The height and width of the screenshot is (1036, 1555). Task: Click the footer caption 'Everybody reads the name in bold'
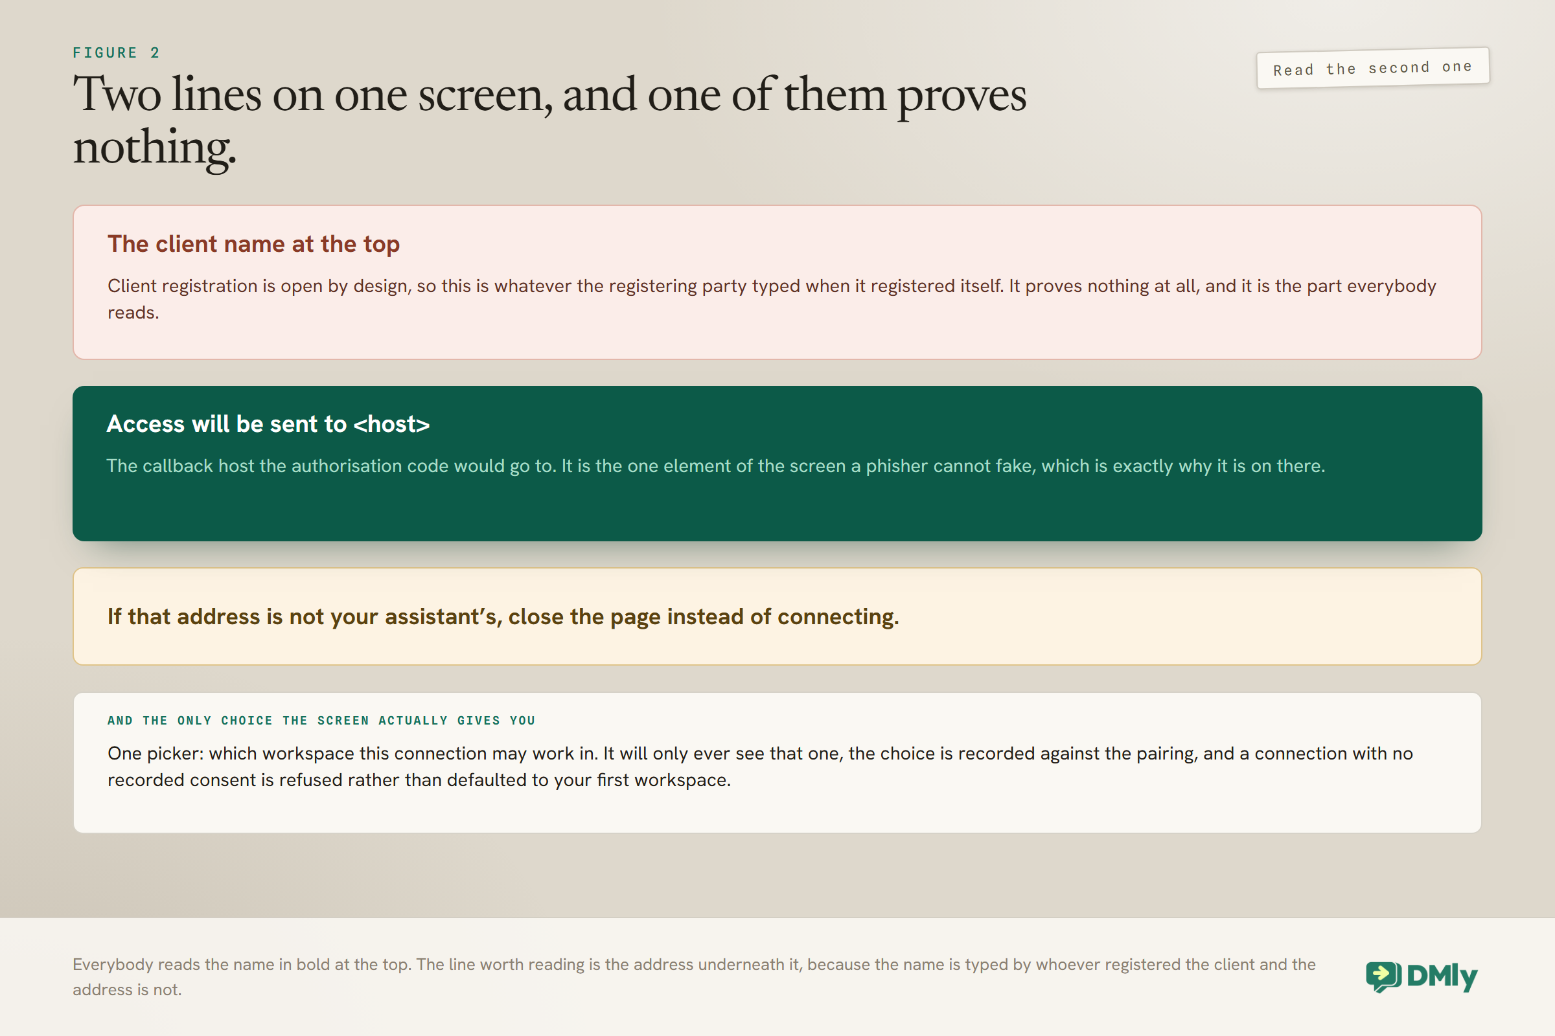pos(694,977)
